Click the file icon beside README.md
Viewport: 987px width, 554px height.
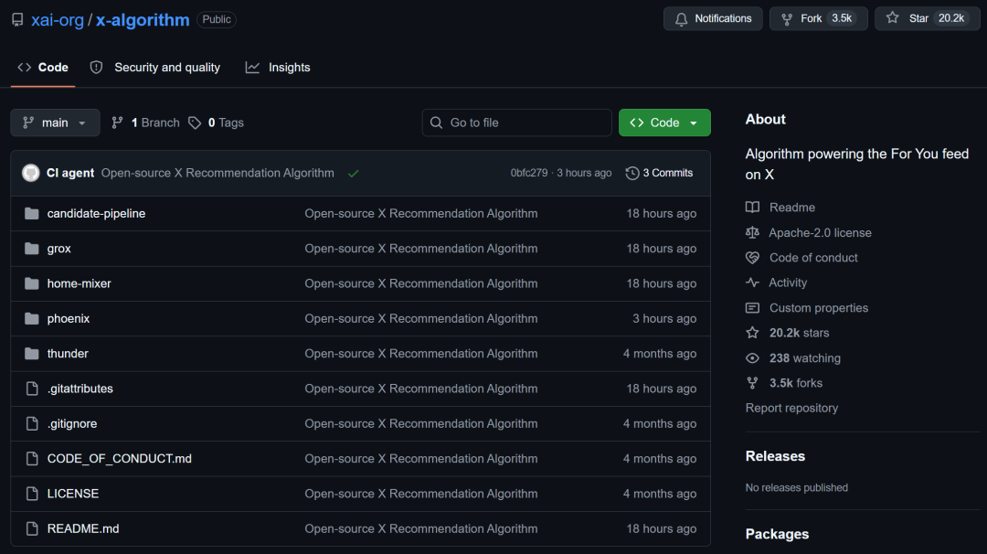(32, 528)
